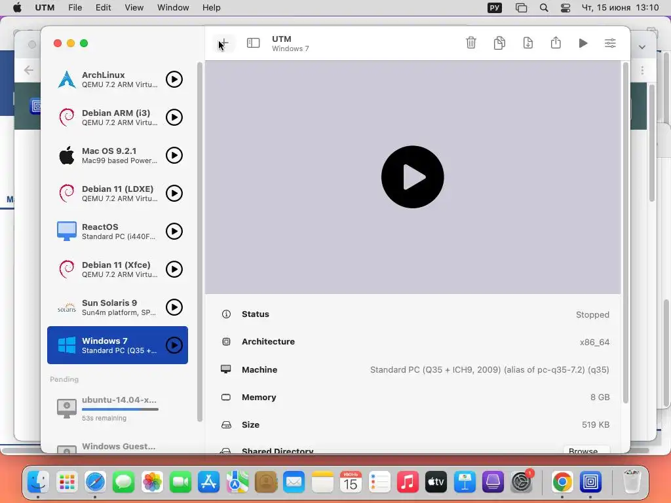Screen dimensions: 671x503
Task: Click the sidebar list scrollbar
Action: (x=199, y=242)
